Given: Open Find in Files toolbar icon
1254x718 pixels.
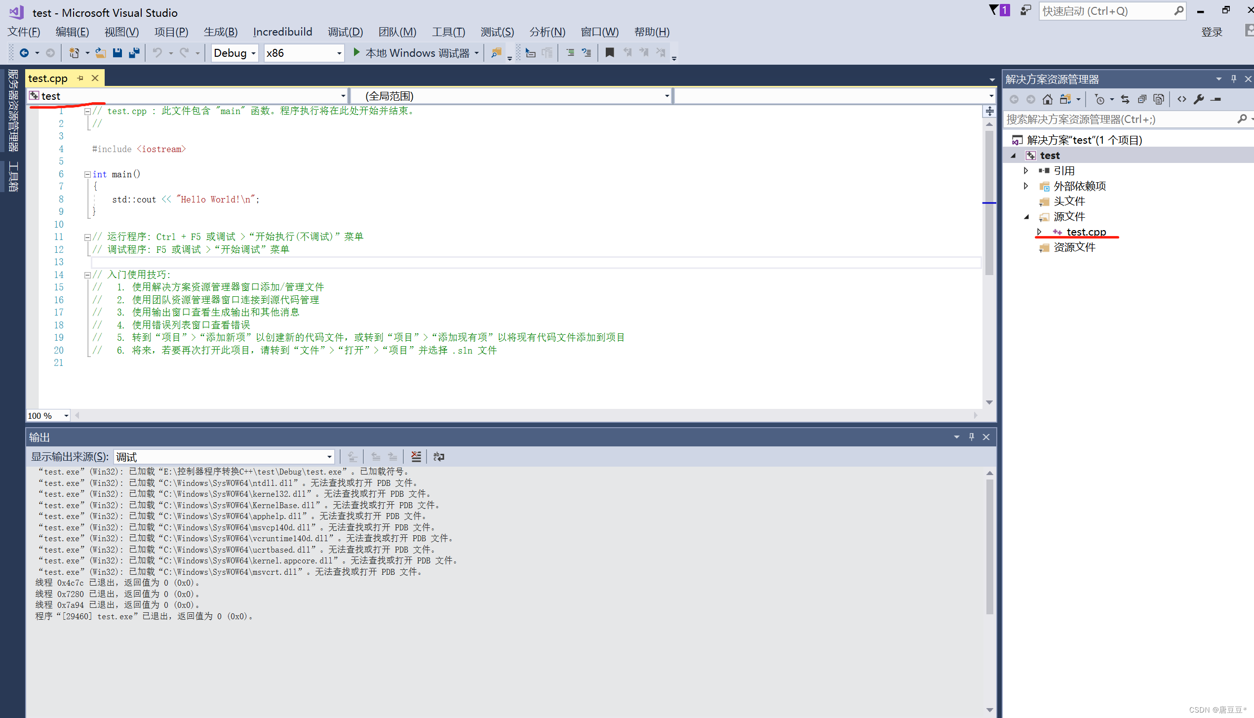Looking at the screenshot, I should pos(496,53).
